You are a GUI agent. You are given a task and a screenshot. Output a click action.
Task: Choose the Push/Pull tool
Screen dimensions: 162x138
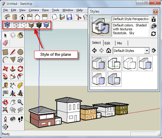point(13,69)
